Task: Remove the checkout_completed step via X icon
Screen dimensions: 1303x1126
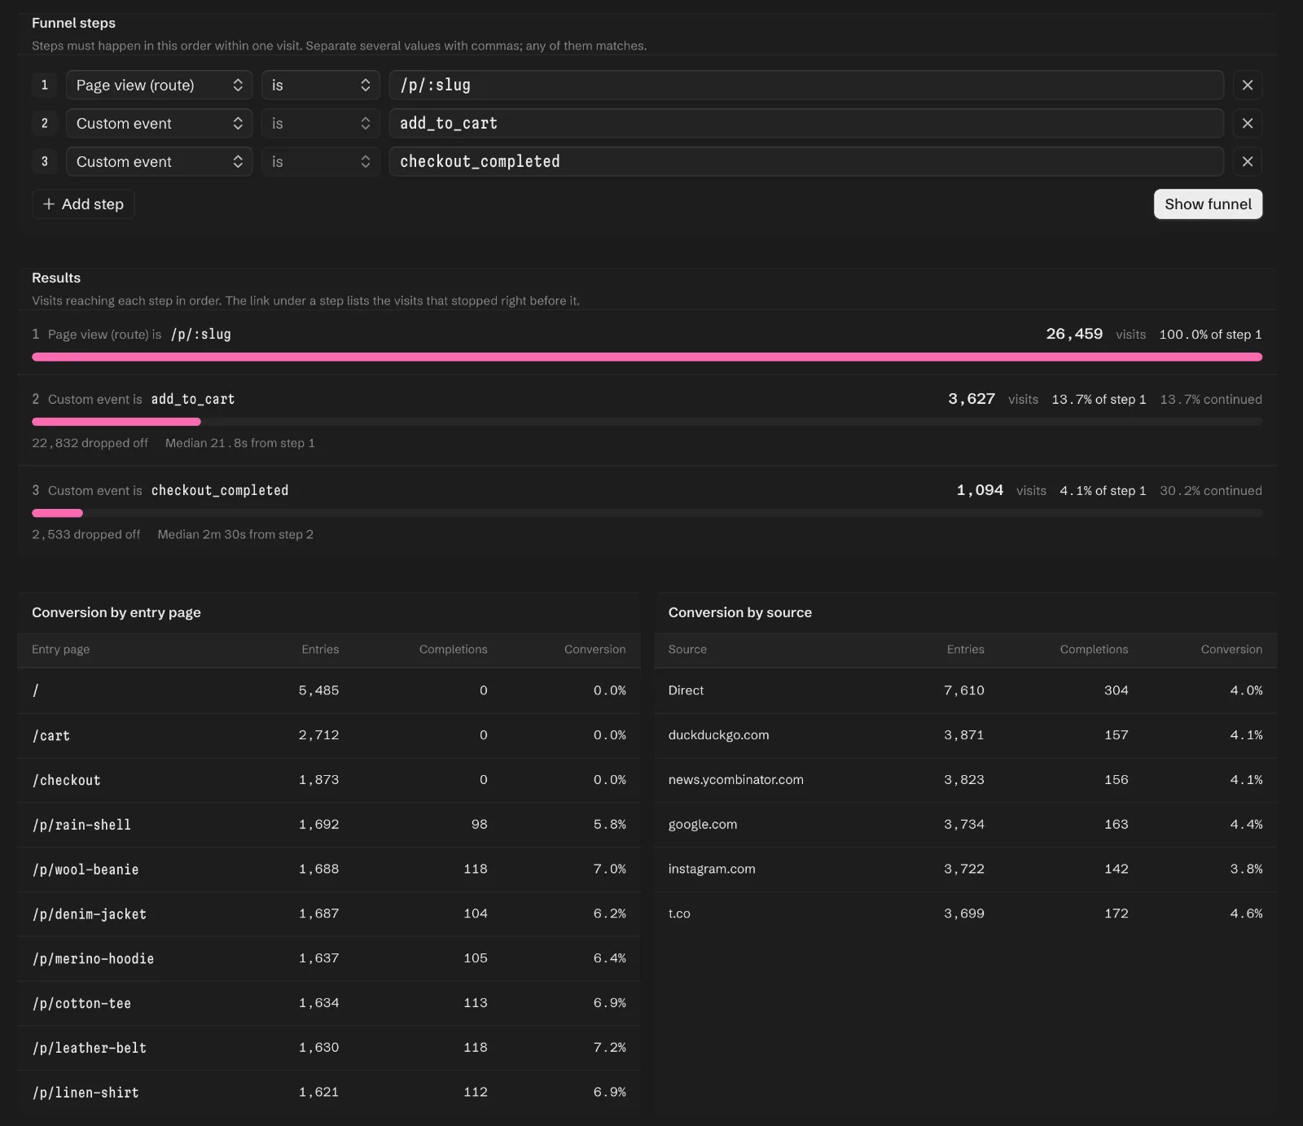Action: click(x=1247, y=161)
